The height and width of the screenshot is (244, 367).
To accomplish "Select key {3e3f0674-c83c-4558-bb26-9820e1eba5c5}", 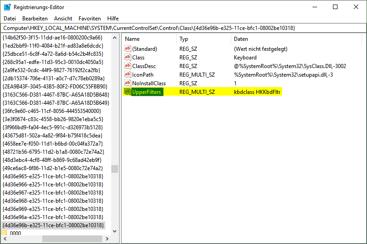I will tap(53, 119).
